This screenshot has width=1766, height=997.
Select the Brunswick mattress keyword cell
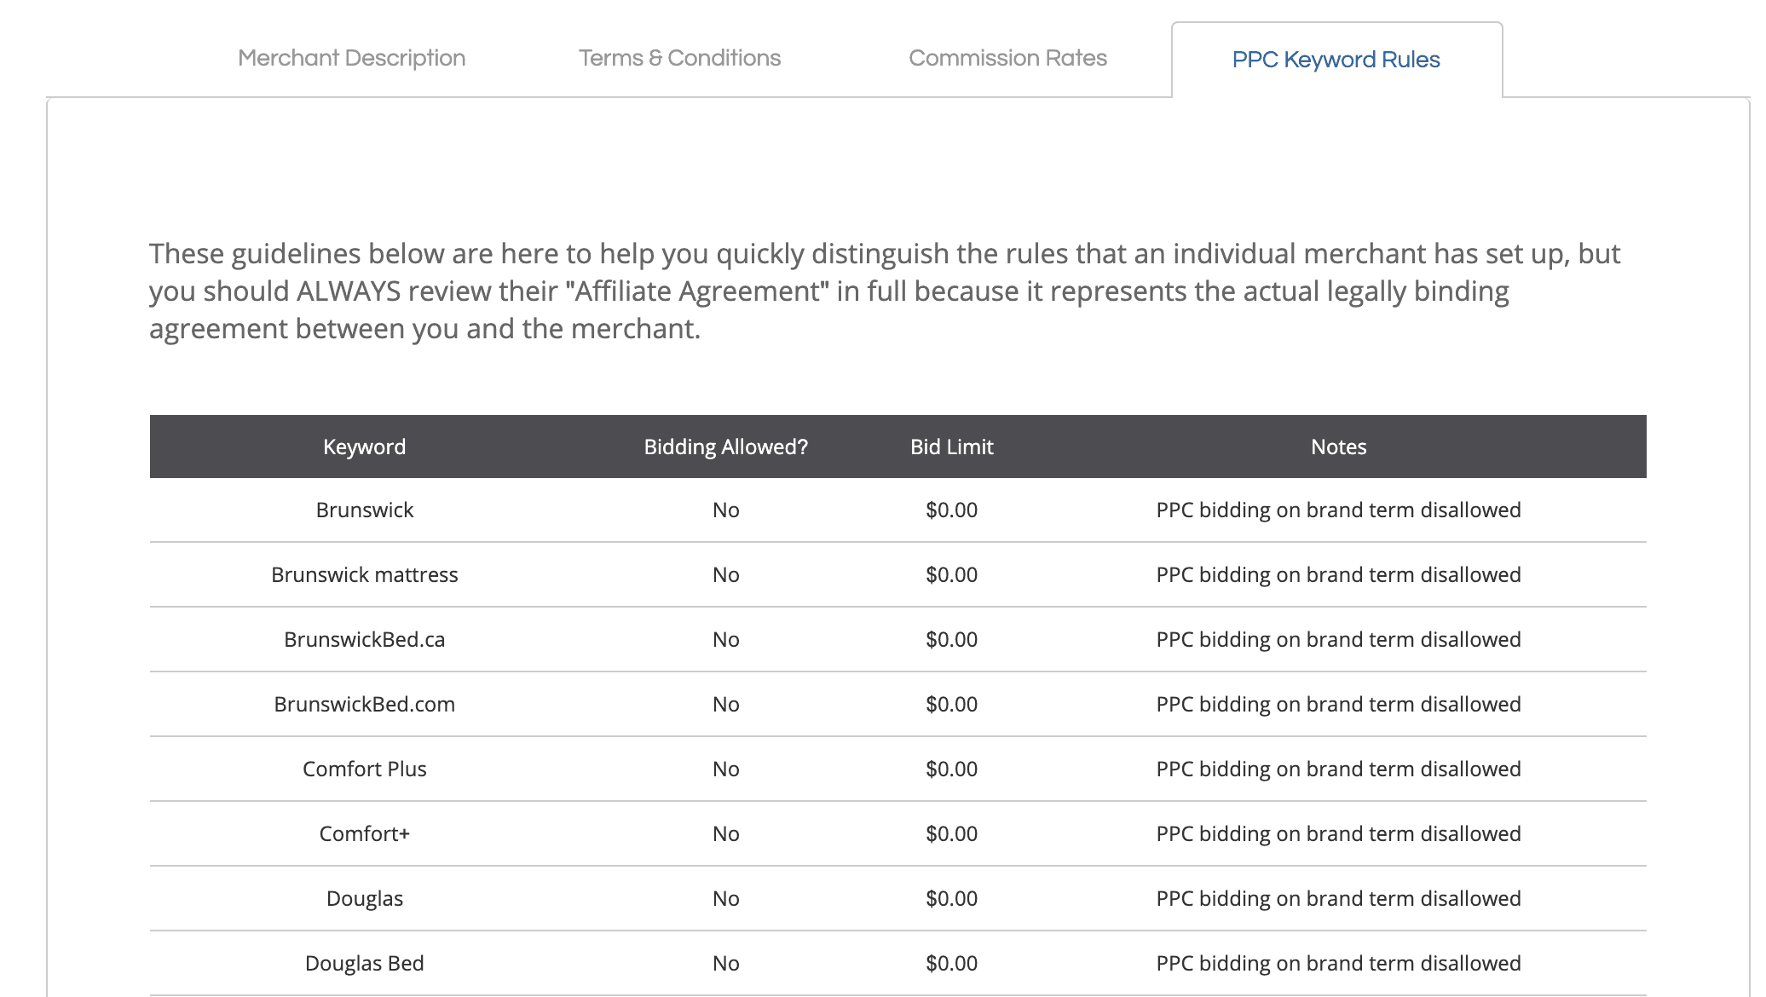364,574
